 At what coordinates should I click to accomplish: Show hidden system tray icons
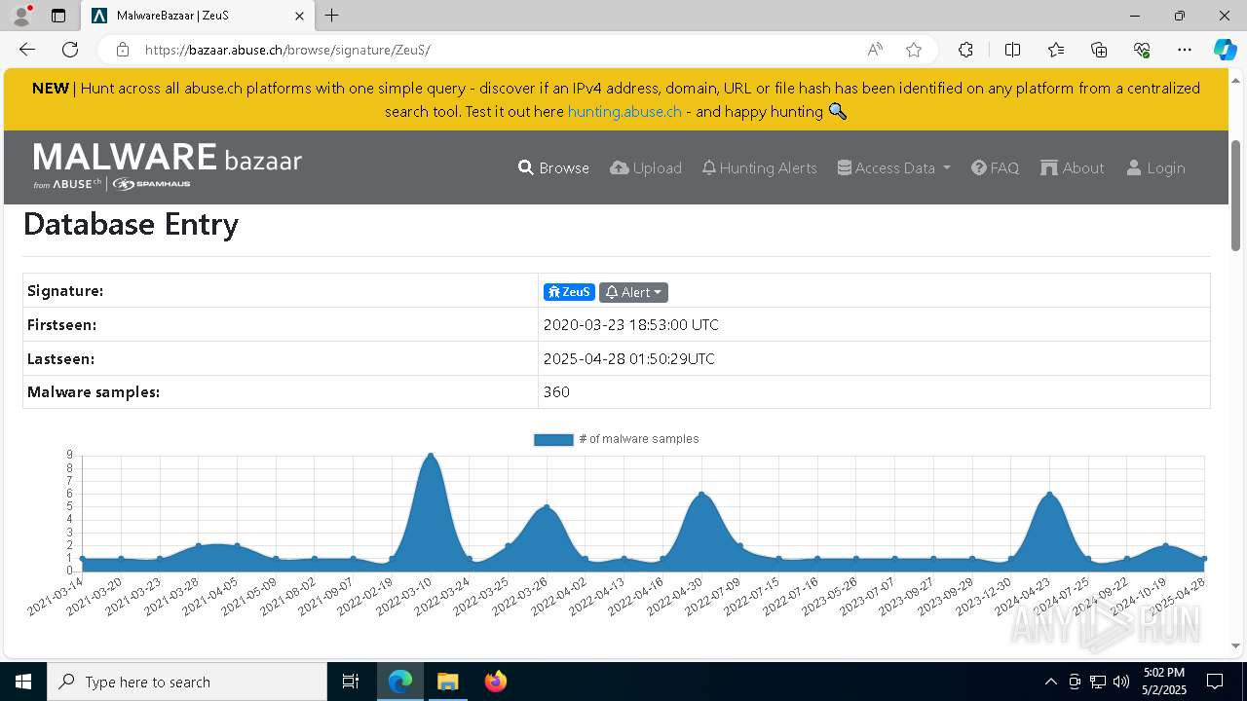pos(1050,682)
